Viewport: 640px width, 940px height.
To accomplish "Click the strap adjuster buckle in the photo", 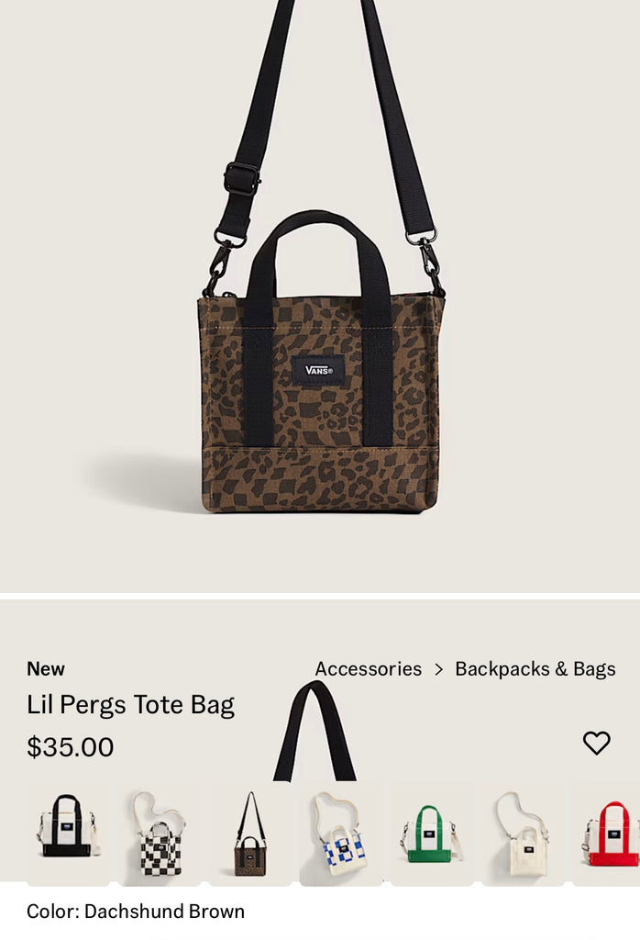I will (x=242, y=179).
